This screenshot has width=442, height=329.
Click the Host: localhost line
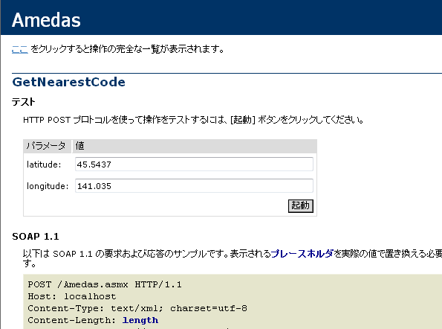[x=72, y=296]
